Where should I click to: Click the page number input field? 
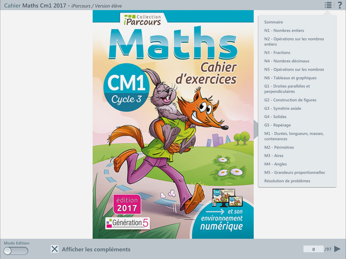click(313, 249)
